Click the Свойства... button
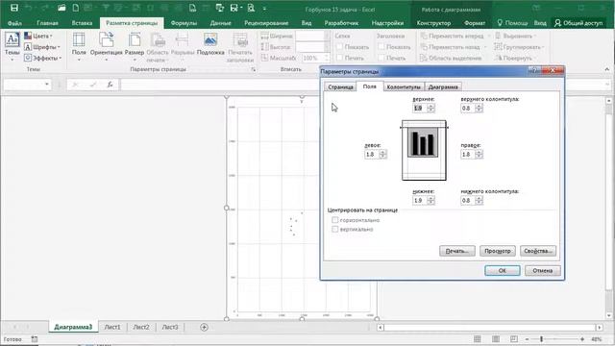Viewport: 615px width, 346px height. [538, 251]
